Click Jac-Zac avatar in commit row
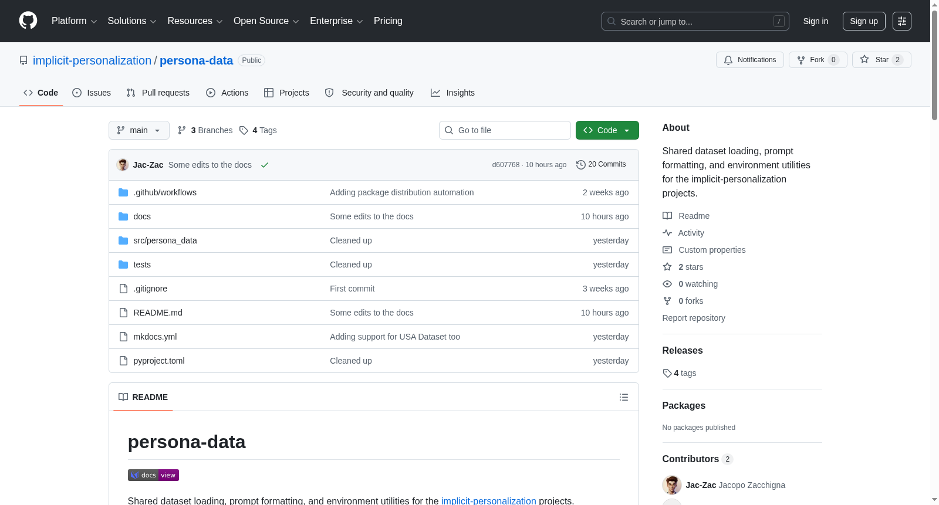 123,165
